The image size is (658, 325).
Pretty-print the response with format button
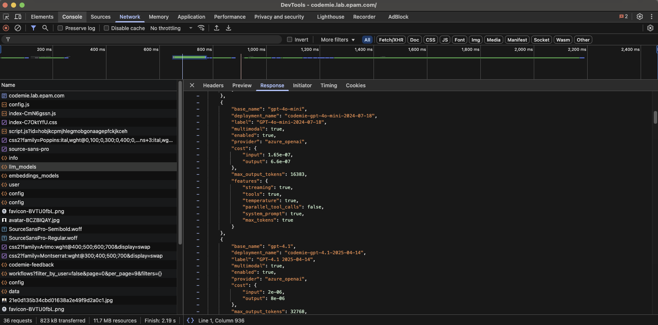pyautogui.click(x=190, y=320)
